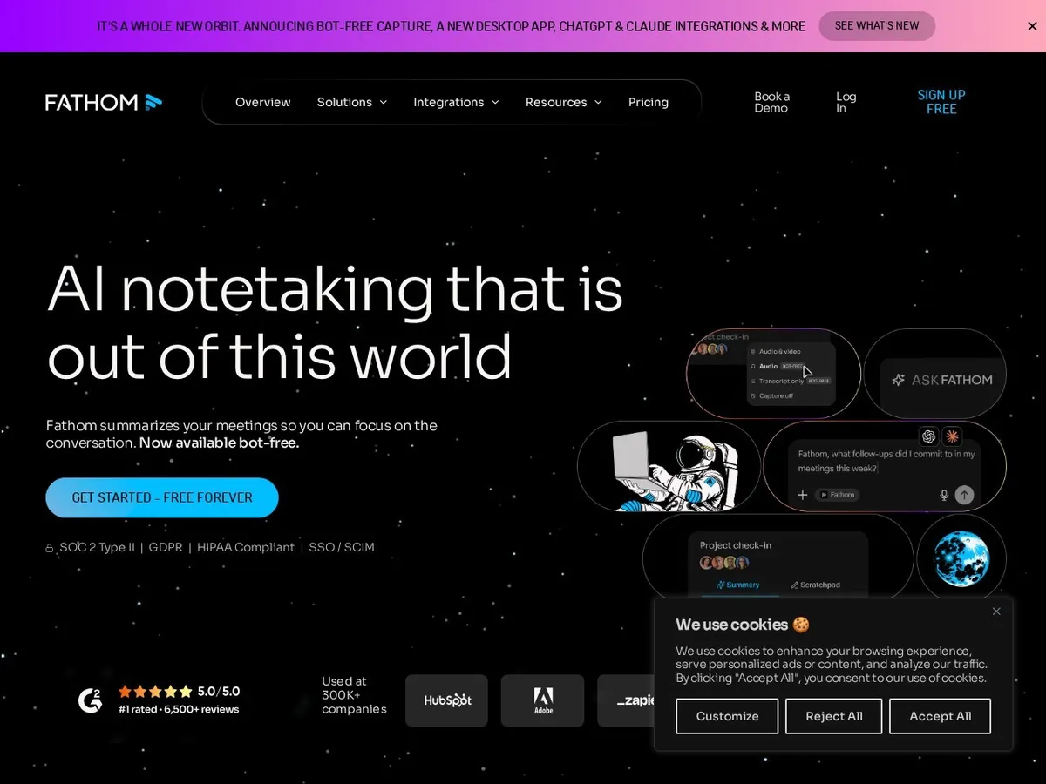Open the Overview nav item
Image resolution: width=1046 pixels, height=784 pixels.
[x=263, y=102]
